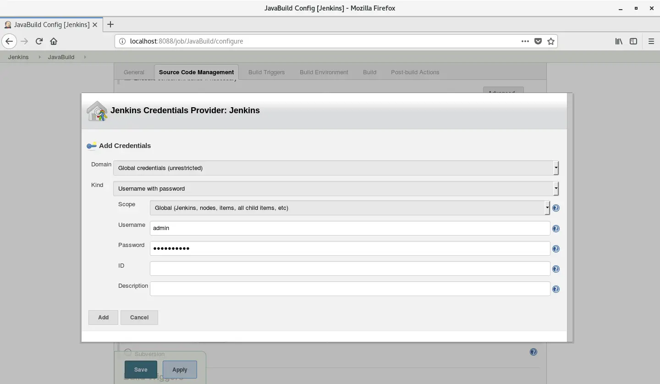Open the JavaBuild breadcrumb link

(x=61, y=57)
